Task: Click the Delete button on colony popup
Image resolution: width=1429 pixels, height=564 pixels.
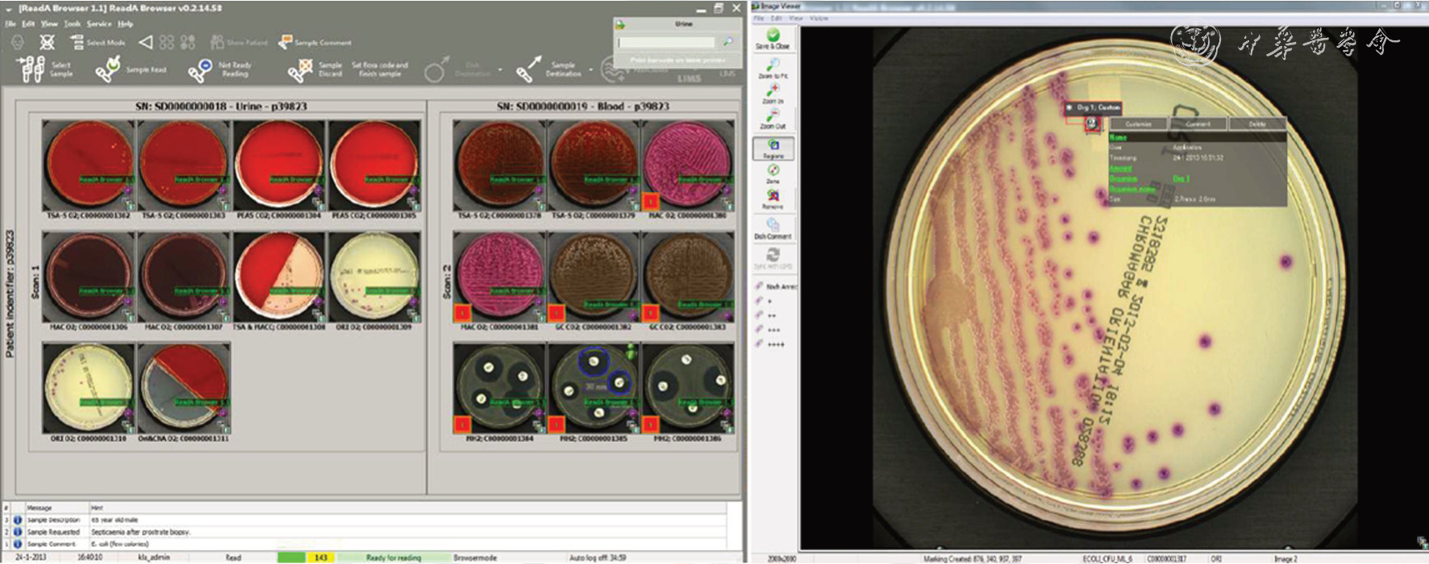Action: tap(1256, 124)
